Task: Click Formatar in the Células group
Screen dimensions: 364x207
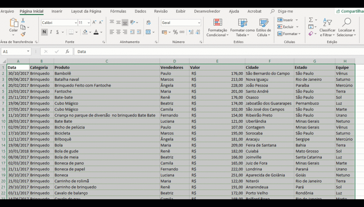Action: click(x=287, y=34)
